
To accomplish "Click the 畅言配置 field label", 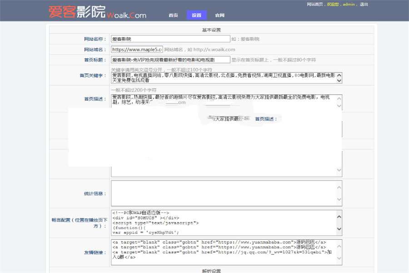I will 80,223.
